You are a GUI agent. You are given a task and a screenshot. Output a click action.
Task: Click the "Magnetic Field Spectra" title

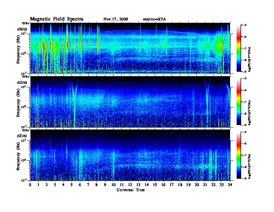[x=56, y=19]
